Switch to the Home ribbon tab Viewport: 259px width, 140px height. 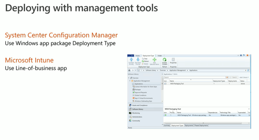[138, 56]
